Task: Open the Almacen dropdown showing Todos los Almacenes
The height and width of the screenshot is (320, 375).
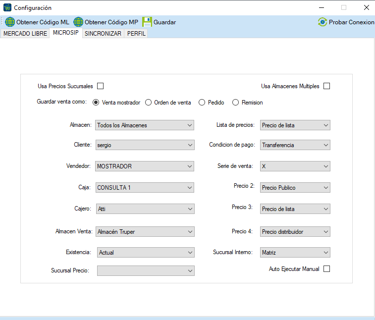Action: [x=145, y=125]
